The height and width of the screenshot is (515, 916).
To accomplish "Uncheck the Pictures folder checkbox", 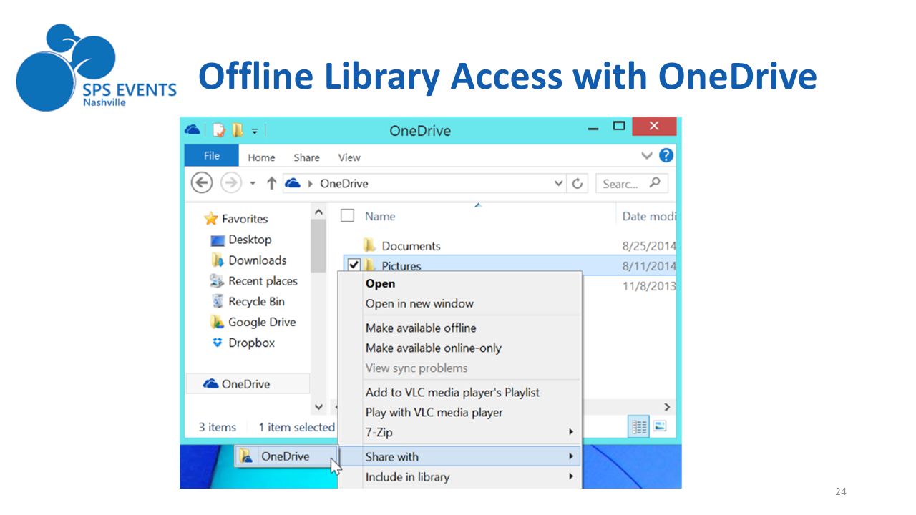I will click(x=354, y=265).
